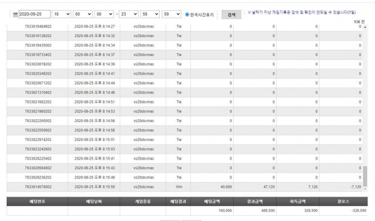Click the 136 건 record count

click(359, 22)
